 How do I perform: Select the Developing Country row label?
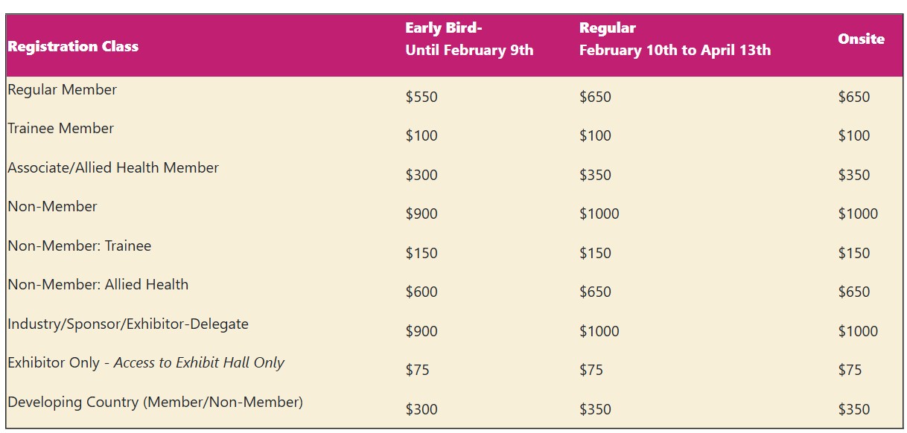tap(155, 402)
